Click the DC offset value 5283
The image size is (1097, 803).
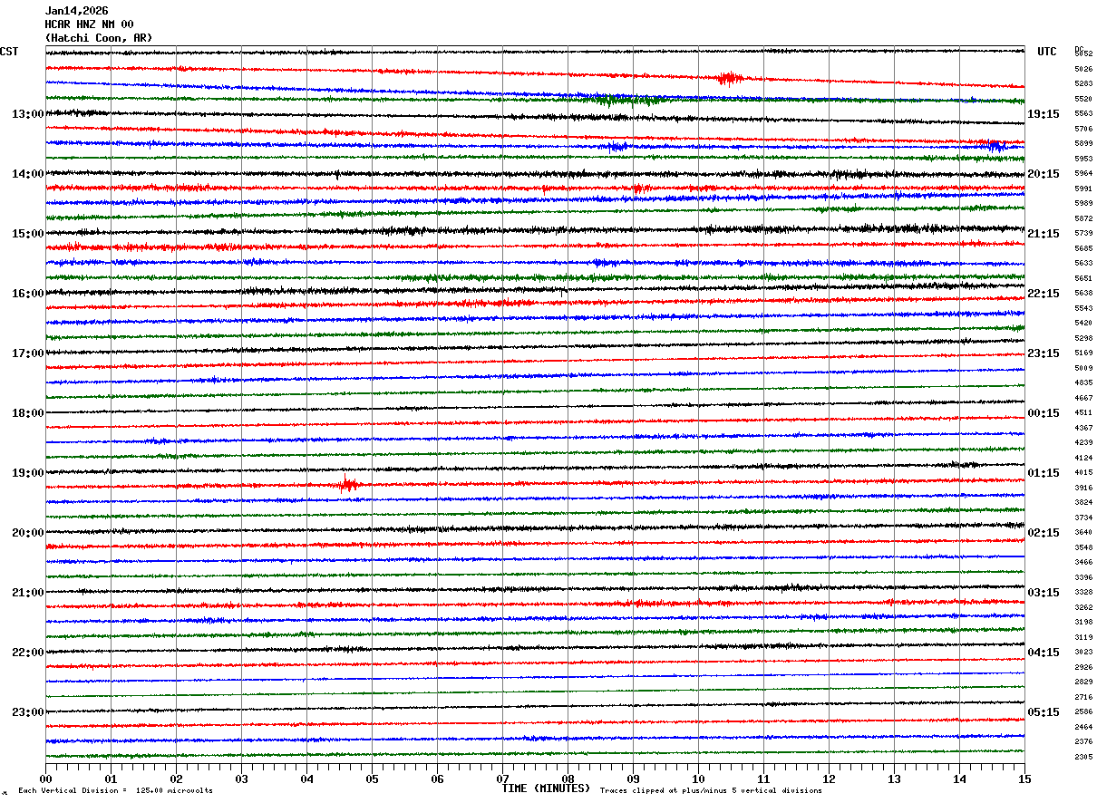click(x=1083, y=84)
